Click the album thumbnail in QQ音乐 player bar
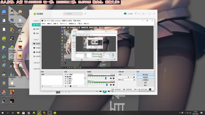 pyautogui.click(x=58, y=92)
